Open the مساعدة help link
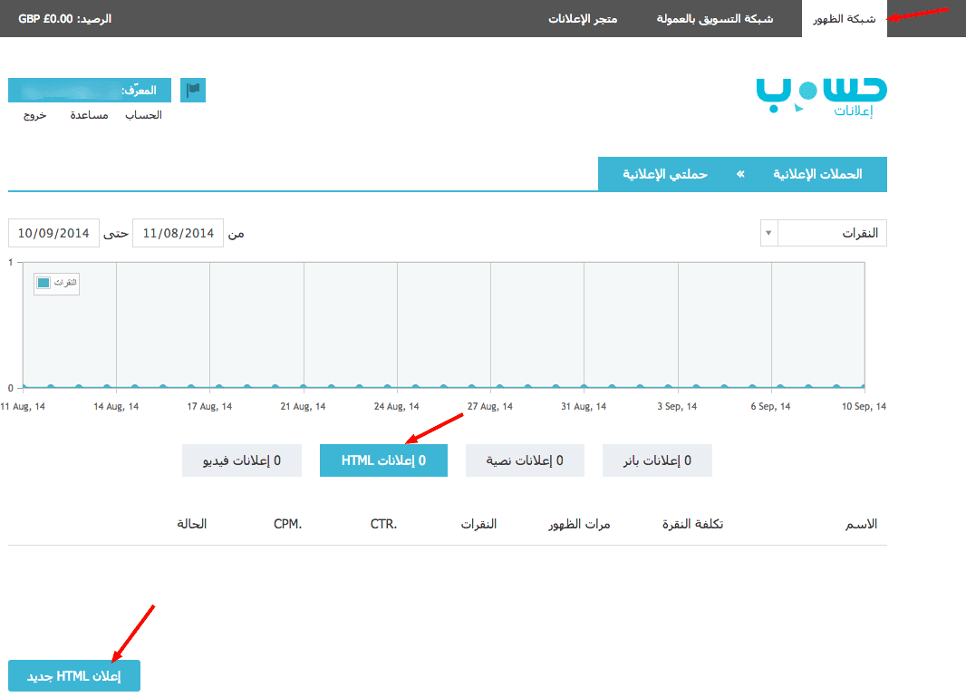 (90, 114)
